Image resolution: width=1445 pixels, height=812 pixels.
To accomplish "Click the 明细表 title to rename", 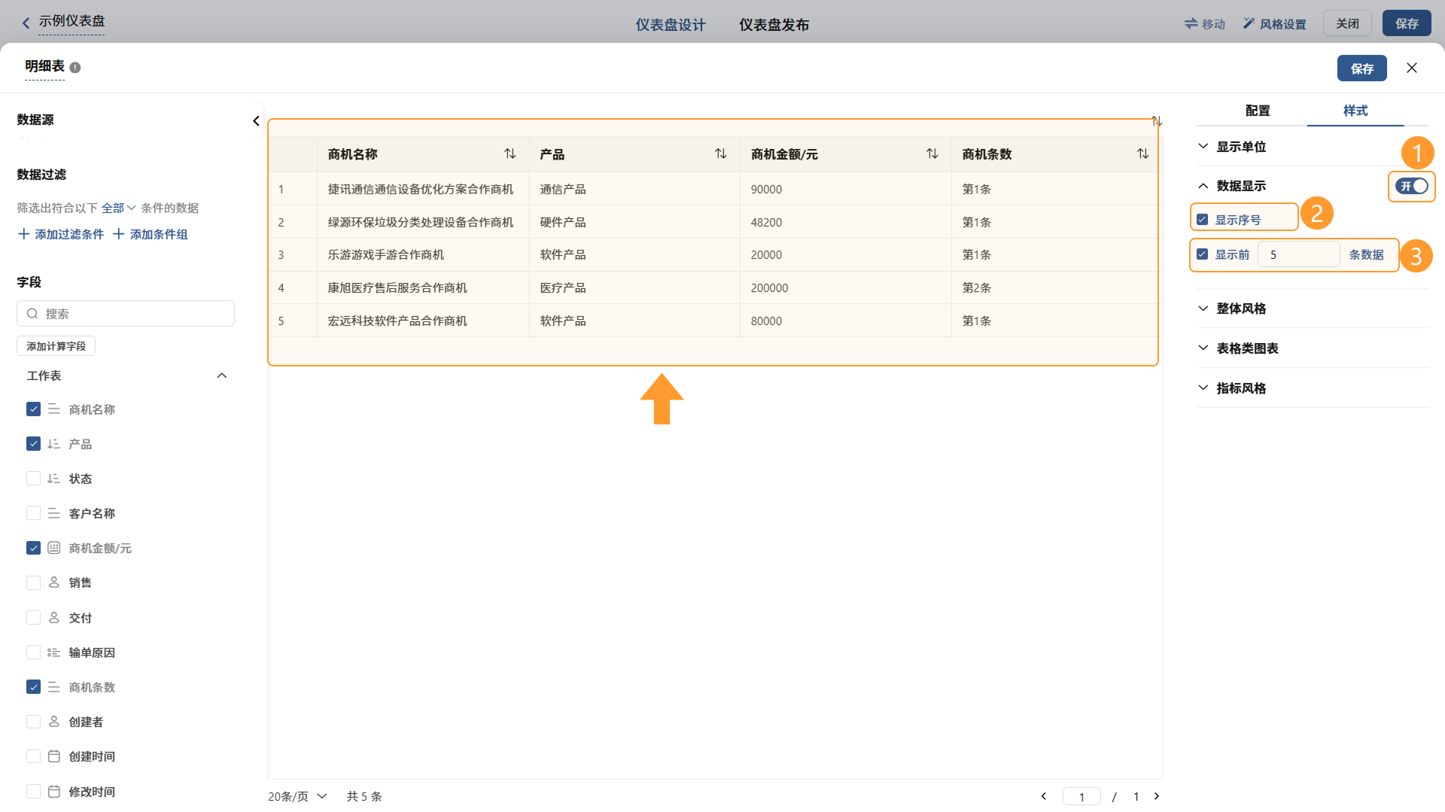I will (44, 66).
